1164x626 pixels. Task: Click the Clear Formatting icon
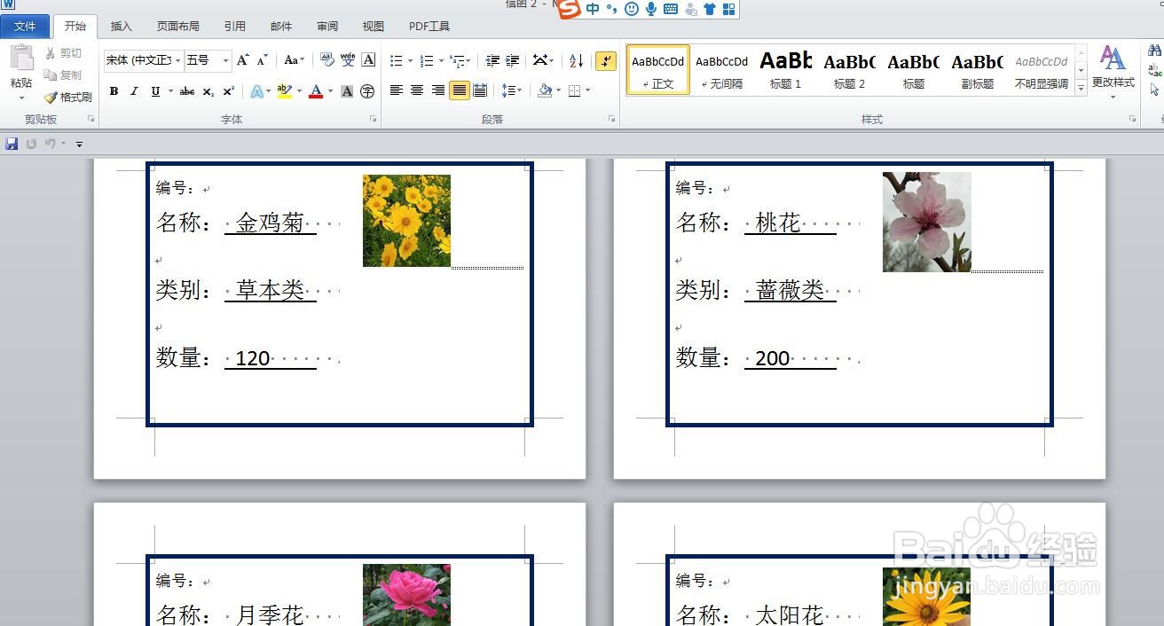pos(327,60)
